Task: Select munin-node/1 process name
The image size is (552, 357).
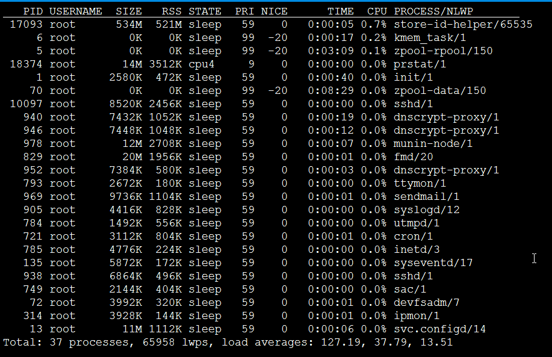Action: [433, 144]
